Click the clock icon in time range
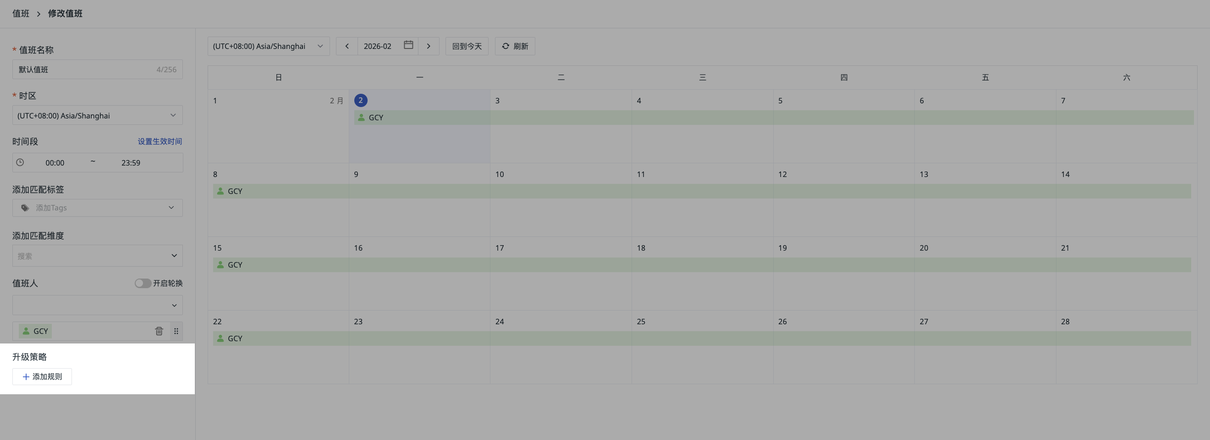The image size is (1210, 440). pyautogui.click(x=20, y=162)
